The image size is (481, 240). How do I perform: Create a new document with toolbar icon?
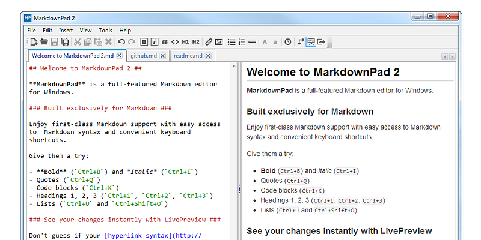point(34,42)
